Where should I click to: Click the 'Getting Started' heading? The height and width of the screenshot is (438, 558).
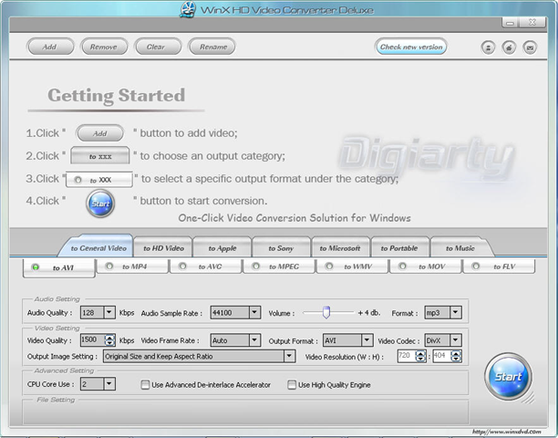tap(117, 96)
